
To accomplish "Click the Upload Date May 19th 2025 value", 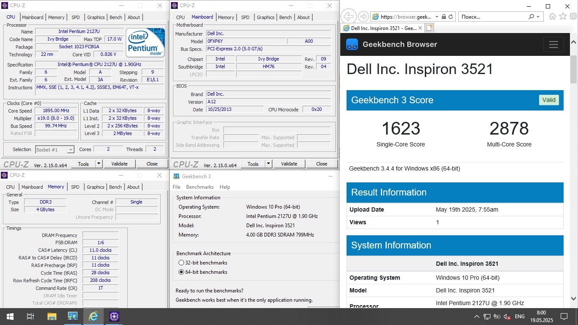I will pos(467,209).
